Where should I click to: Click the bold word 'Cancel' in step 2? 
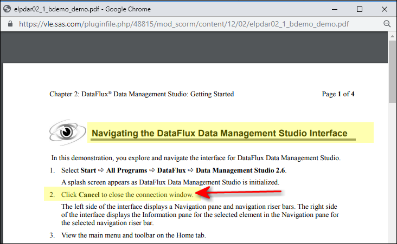tap(89, 194)
